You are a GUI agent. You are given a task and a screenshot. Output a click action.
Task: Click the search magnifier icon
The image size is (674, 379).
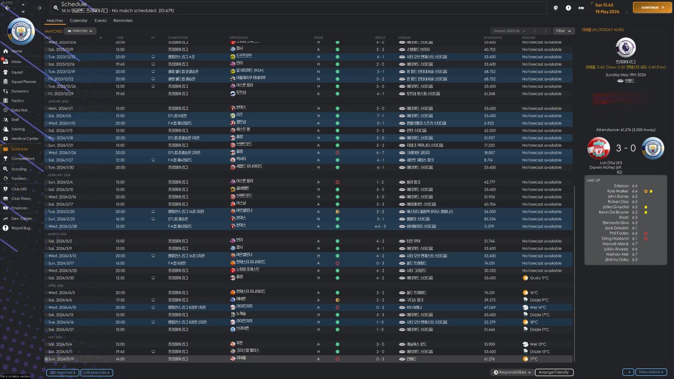tap(55, 8)
